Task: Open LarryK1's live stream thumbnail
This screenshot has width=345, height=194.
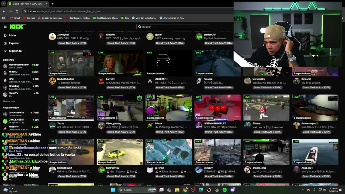Action: pos(120,63)
